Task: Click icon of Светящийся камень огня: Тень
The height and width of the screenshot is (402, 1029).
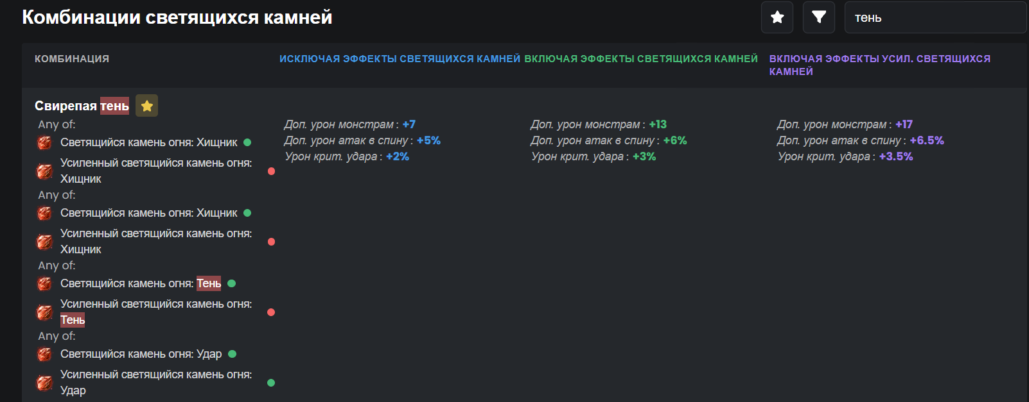Action: [x=44, y=283]
